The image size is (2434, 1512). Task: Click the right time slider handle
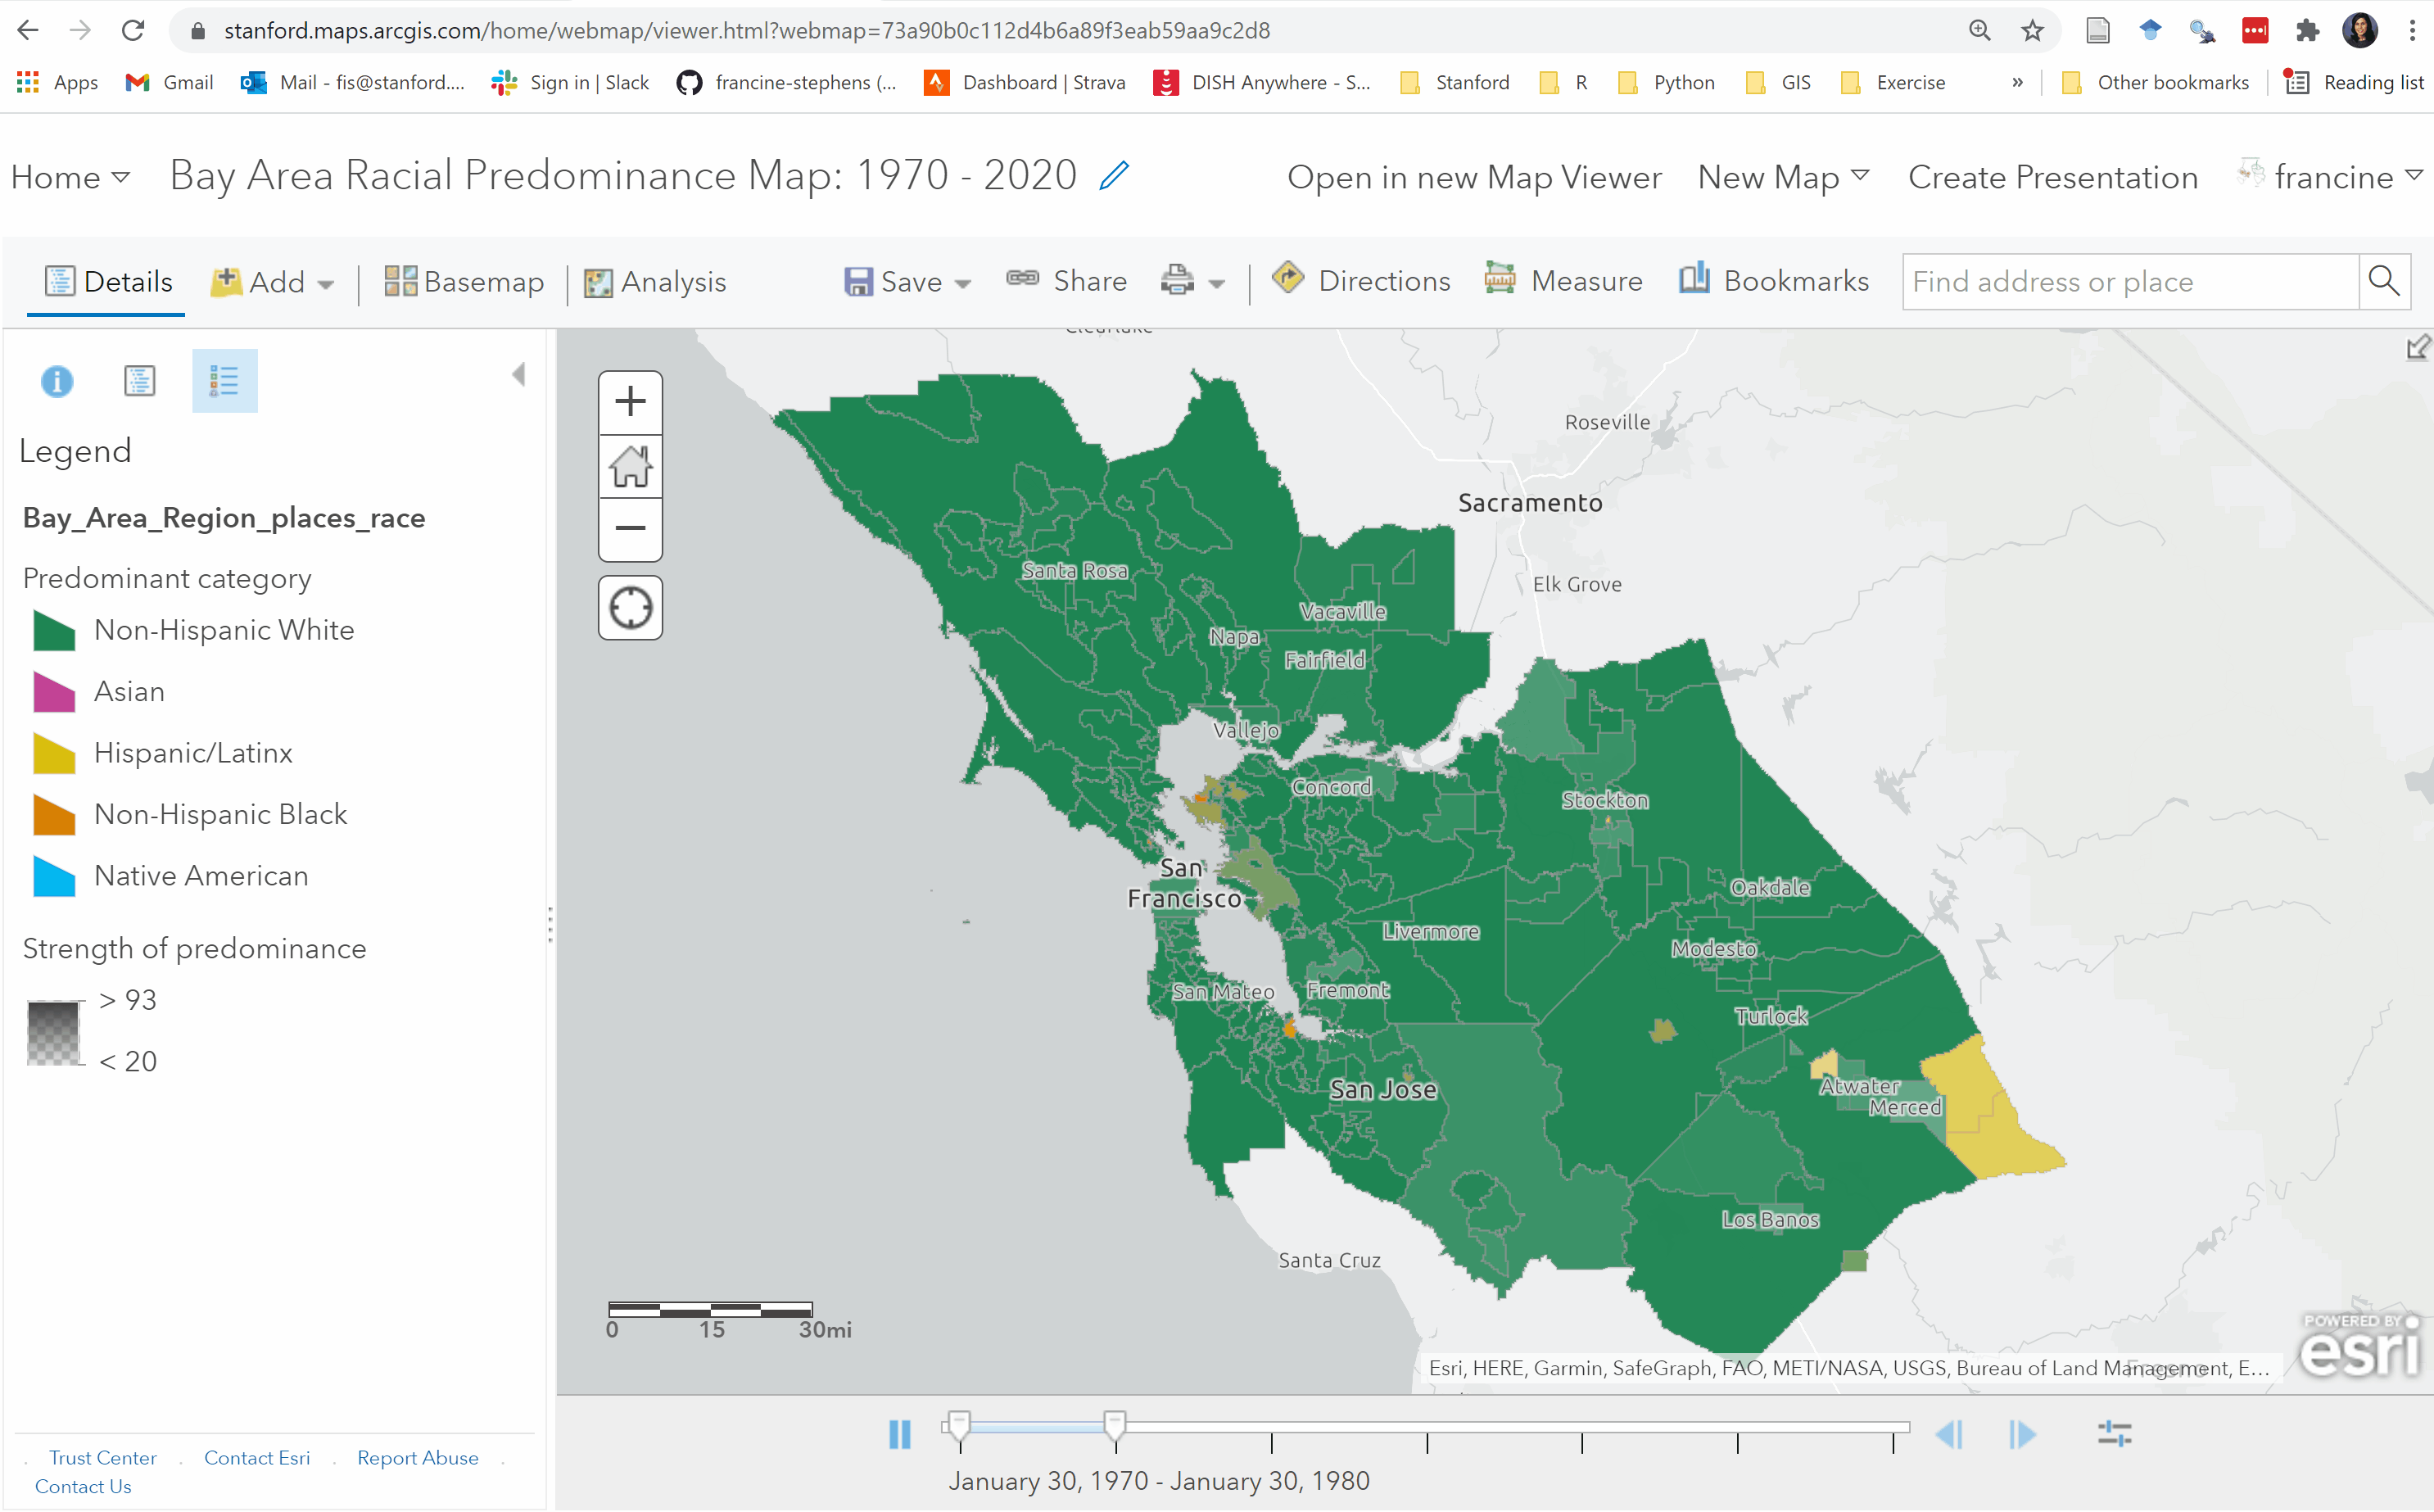1115,1425
